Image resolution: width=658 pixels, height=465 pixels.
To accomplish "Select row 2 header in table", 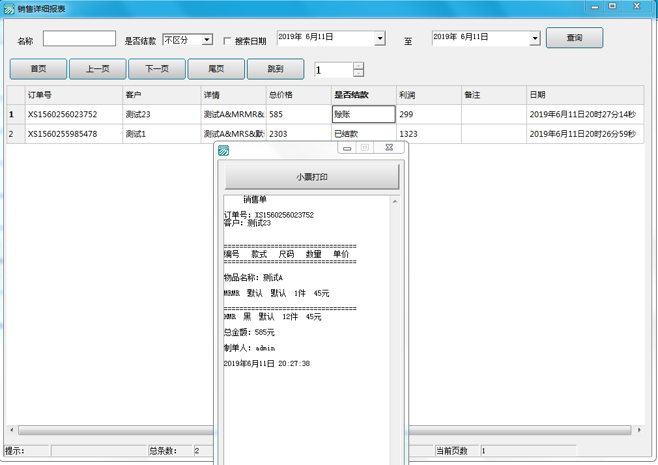I will coord(16,134).
